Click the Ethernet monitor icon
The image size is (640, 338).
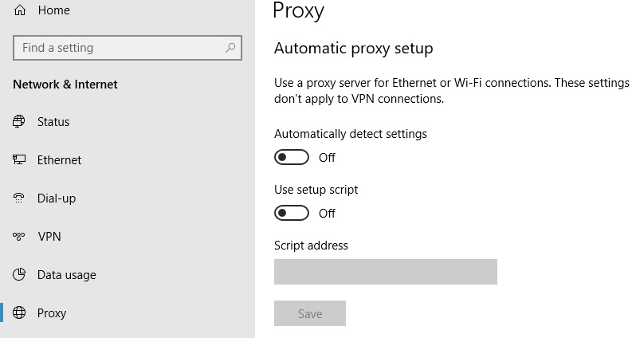[x=19, y=159]
